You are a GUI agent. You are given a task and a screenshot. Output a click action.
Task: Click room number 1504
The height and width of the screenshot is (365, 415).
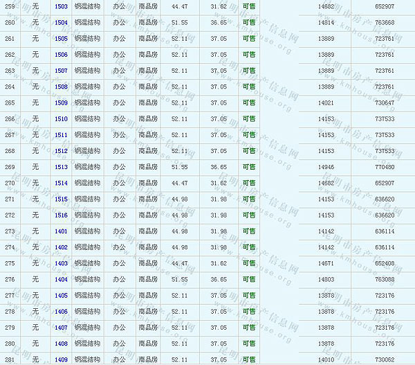[61, 23]
